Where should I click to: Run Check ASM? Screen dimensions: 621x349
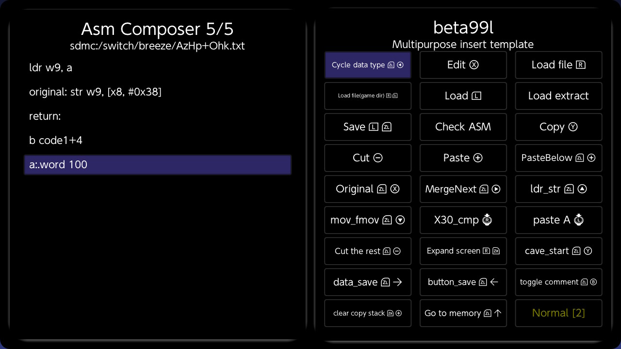[x=463, y=127]
